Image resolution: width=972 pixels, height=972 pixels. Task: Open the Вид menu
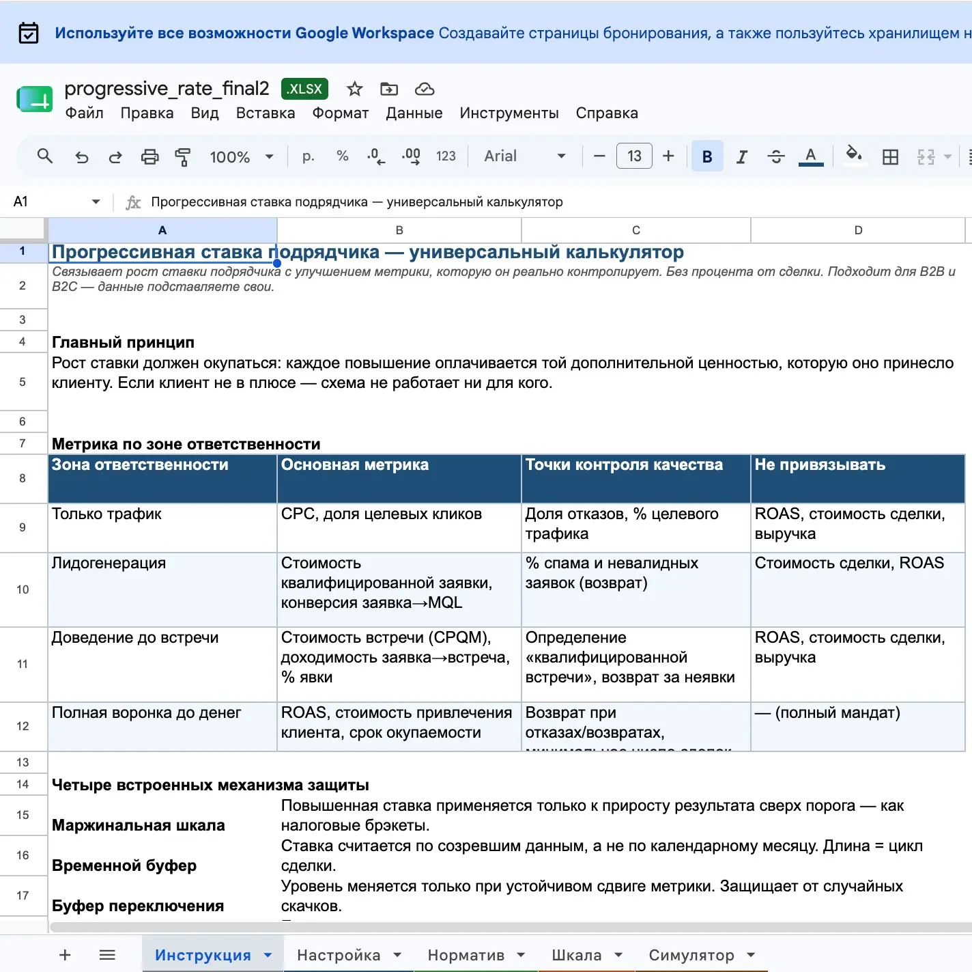click(x=205, y=113)
